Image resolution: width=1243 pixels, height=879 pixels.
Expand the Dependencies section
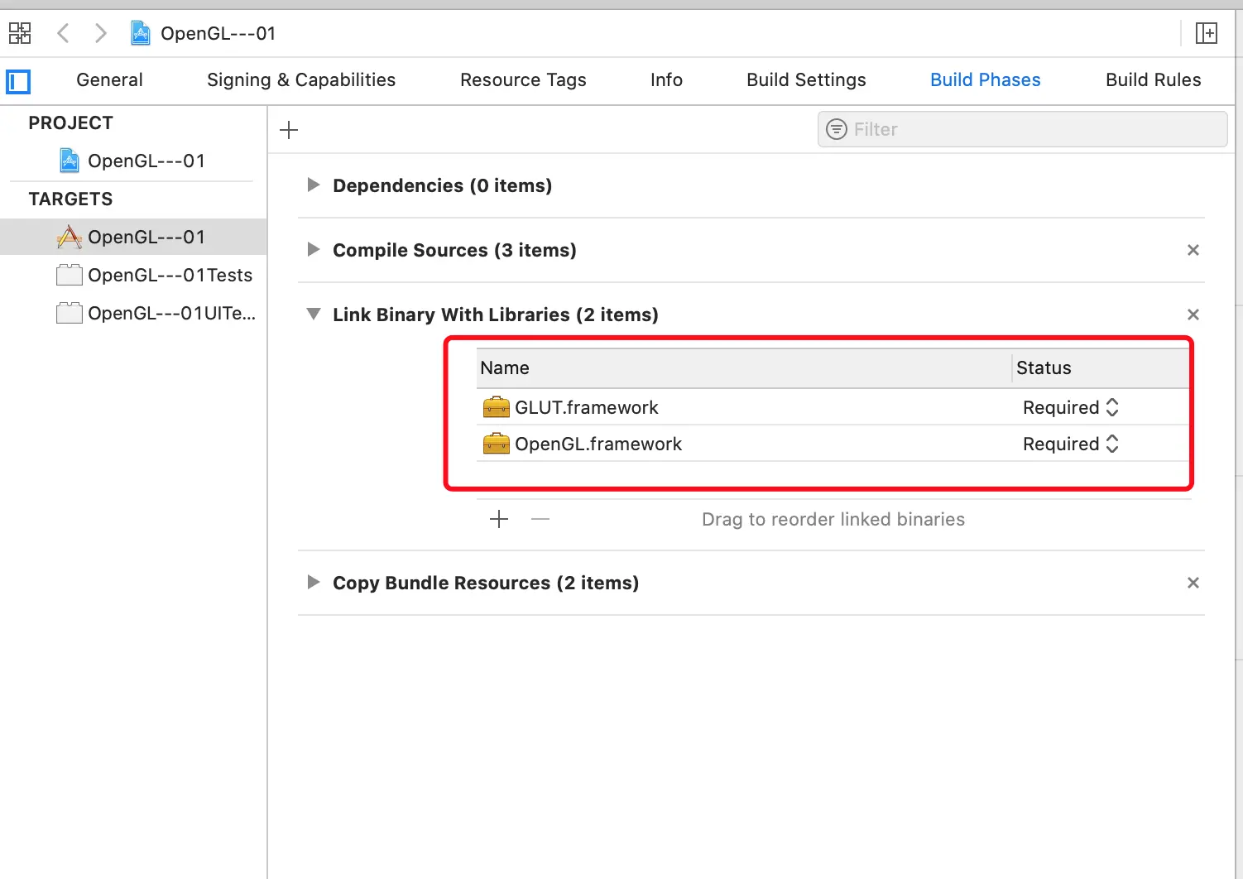tap(314, 185)
